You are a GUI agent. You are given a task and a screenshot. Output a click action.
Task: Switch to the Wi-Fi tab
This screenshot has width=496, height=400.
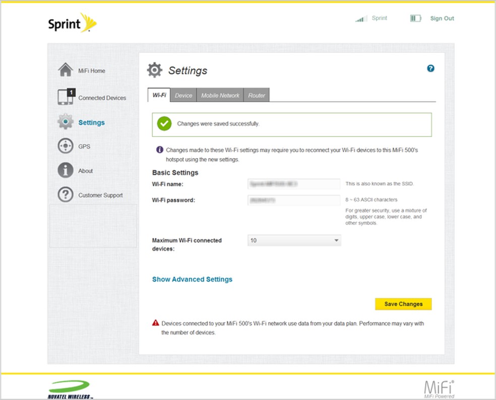tap(159, 95)
